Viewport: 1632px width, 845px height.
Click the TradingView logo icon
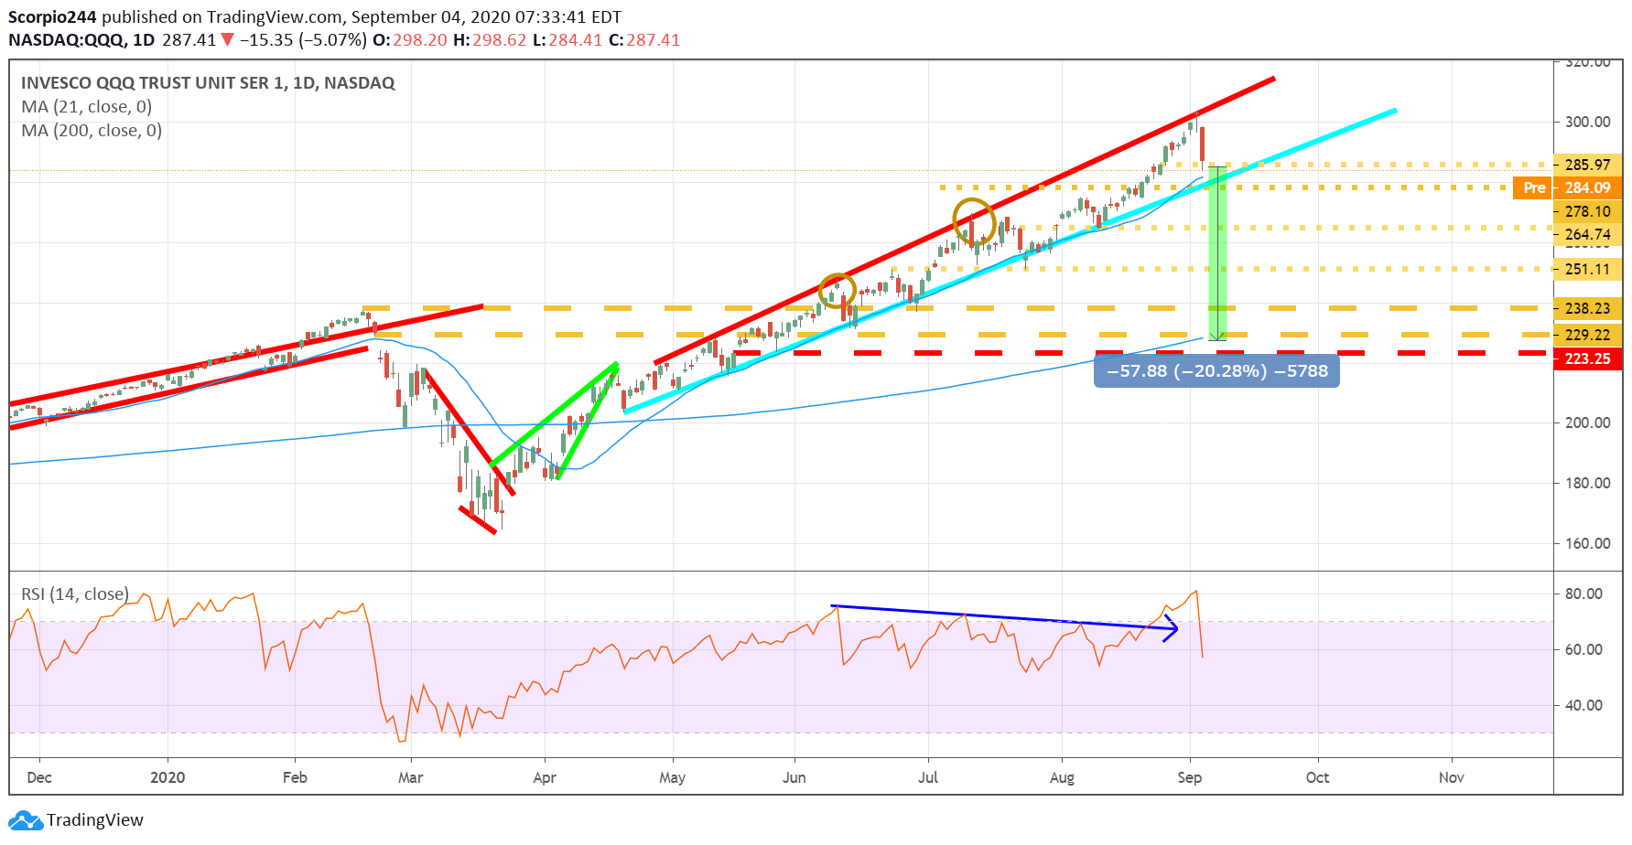25,820
